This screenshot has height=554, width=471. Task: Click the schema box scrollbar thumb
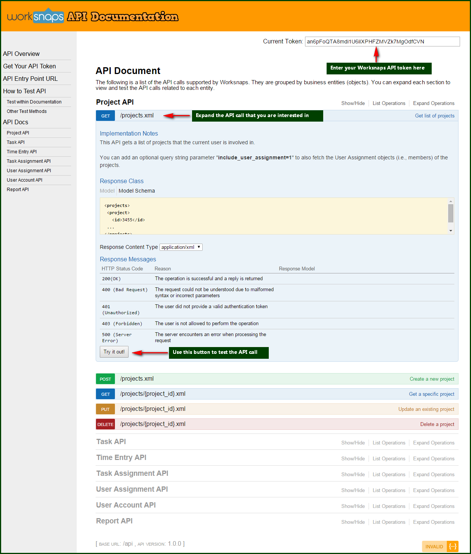point(451,213)
